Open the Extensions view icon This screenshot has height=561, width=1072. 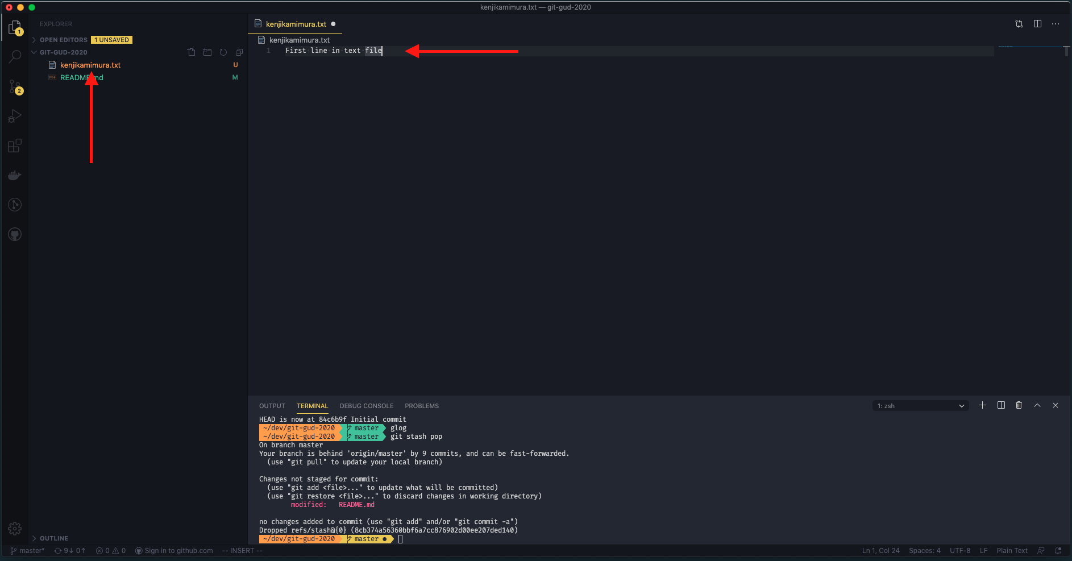(x=15, y=146)
